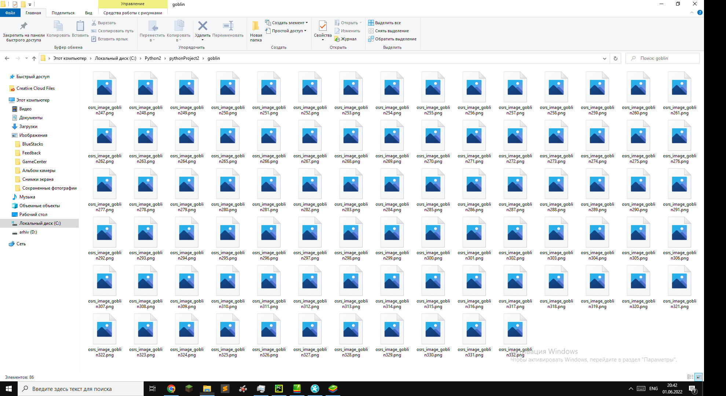This screenshot has width=726, height=396.
Task: Click the Properties (Свойства) checkmark icon
Action: (x=323, y=26)
